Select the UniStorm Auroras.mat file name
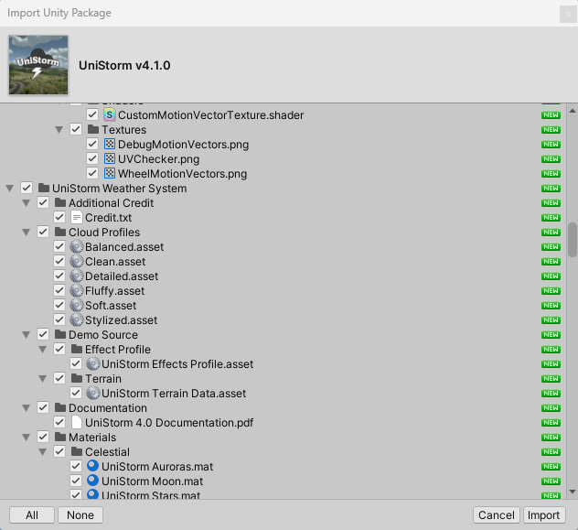The width and height of the screenshot is (578, 530). point(157,466)
